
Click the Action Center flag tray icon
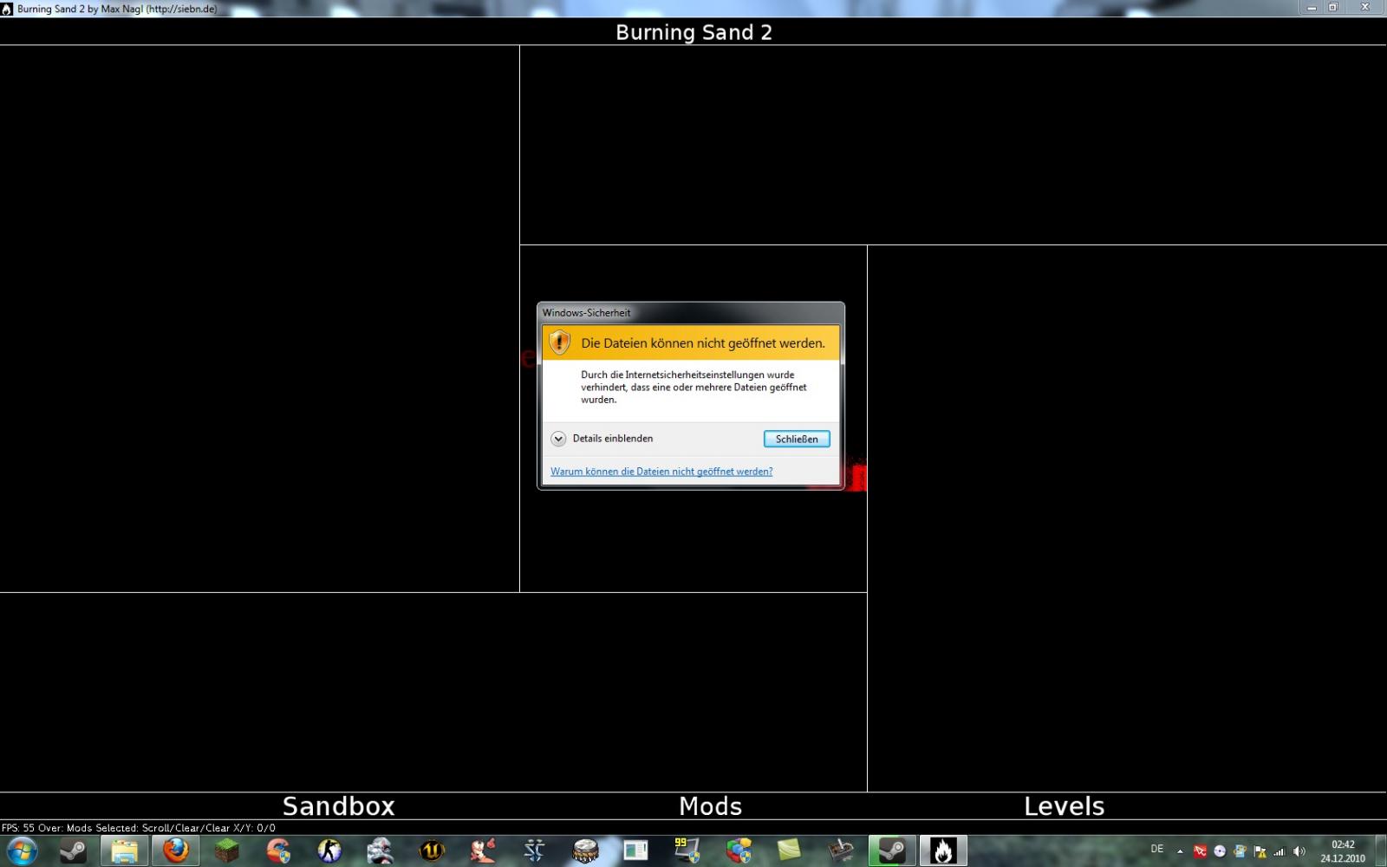[1260, 851]
